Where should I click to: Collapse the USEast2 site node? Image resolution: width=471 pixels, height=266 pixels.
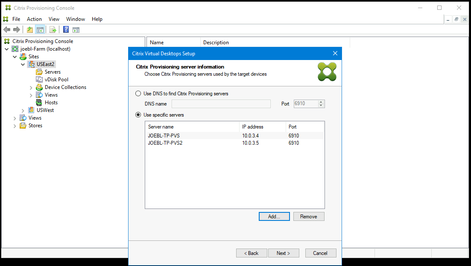[23, 64]
